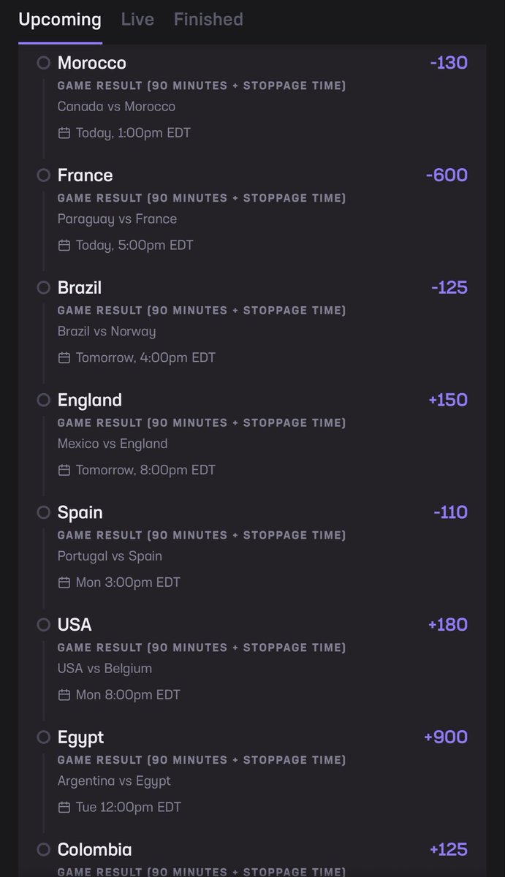The width and height of the screenshot is (505, 877).
Task: Select the Upcoming tab
Action: [60, 20]
